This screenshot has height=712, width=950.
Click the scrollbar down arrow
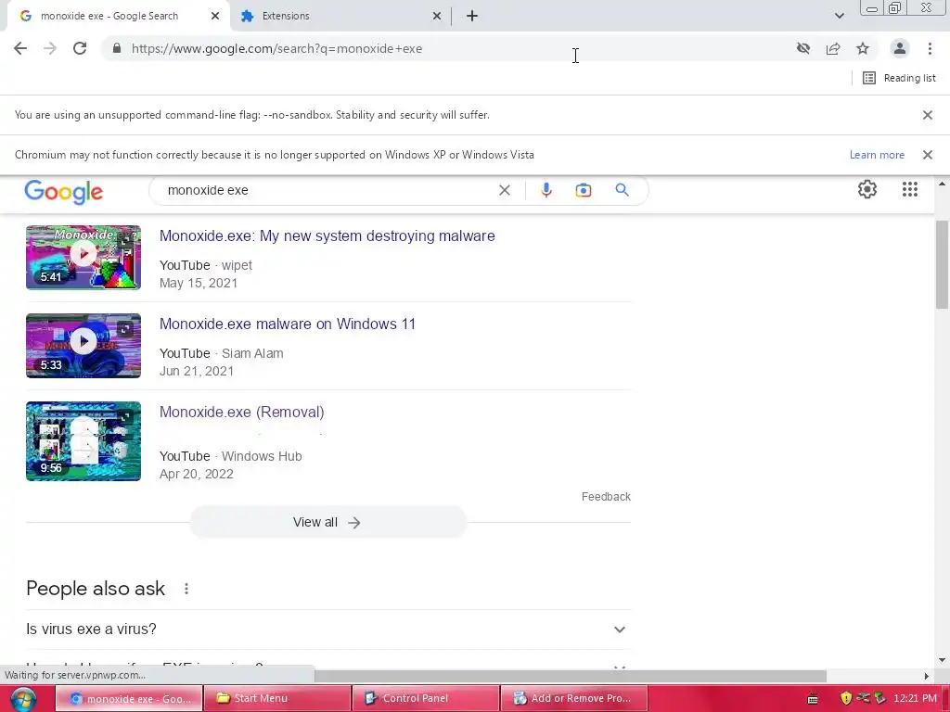942,660
